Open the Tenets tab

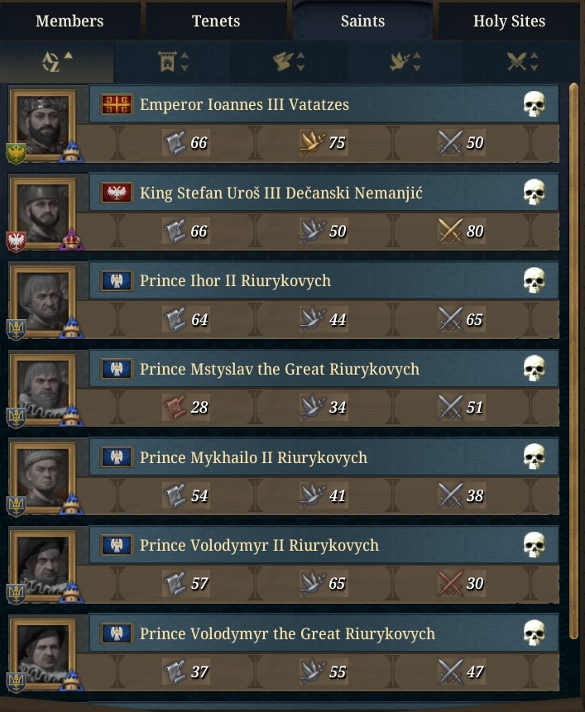coord(216,21)
